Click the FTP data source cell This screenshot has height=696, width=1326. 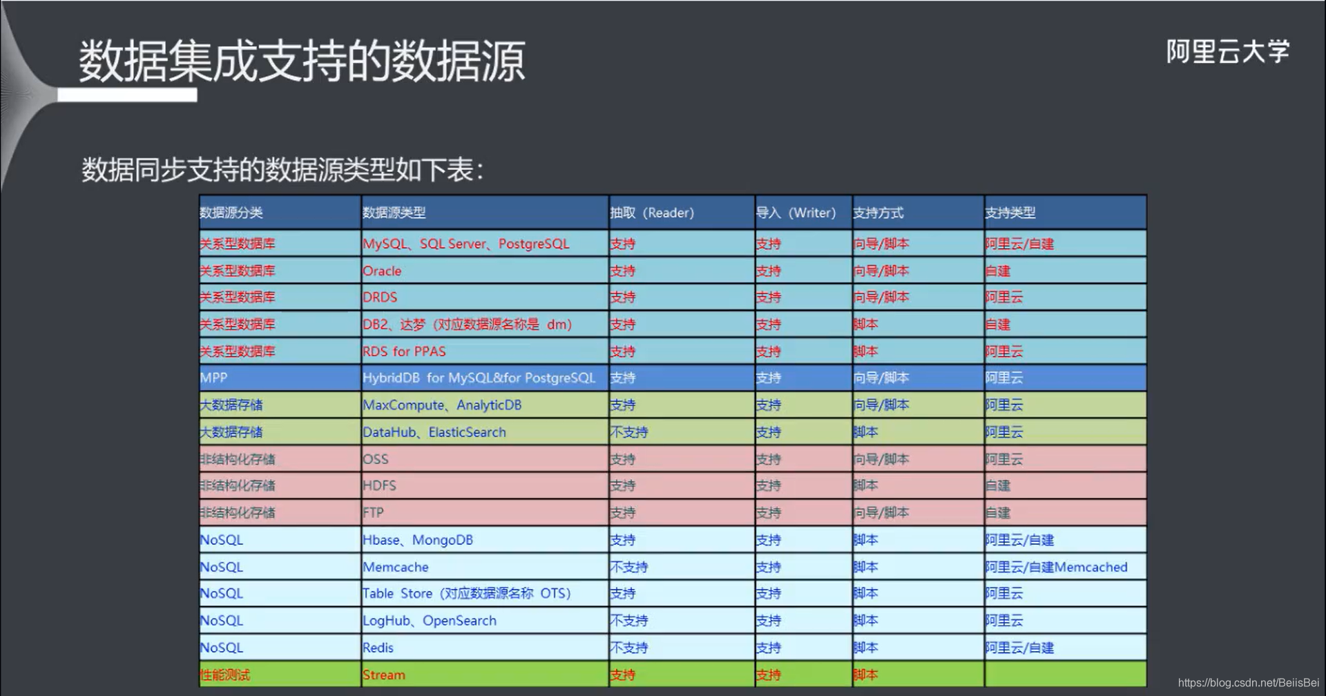(372, 512)
